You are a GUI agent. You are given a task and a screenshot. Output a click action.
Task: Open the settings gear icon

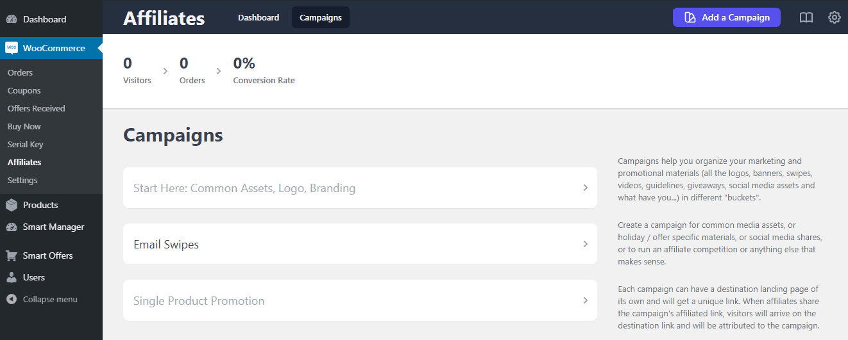[x=835, y=17]
